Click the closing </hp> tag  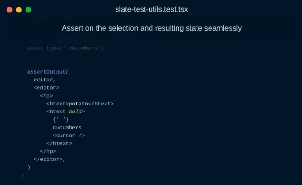[48, 151]
